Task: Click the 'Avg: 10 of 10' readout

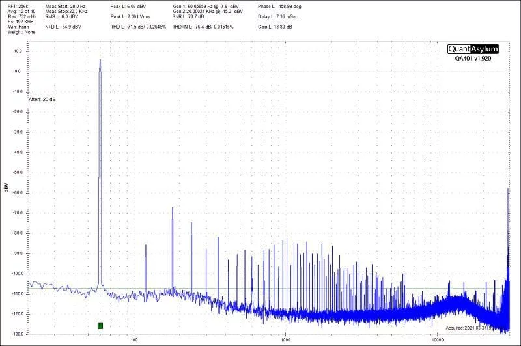Action: (21, 11)
